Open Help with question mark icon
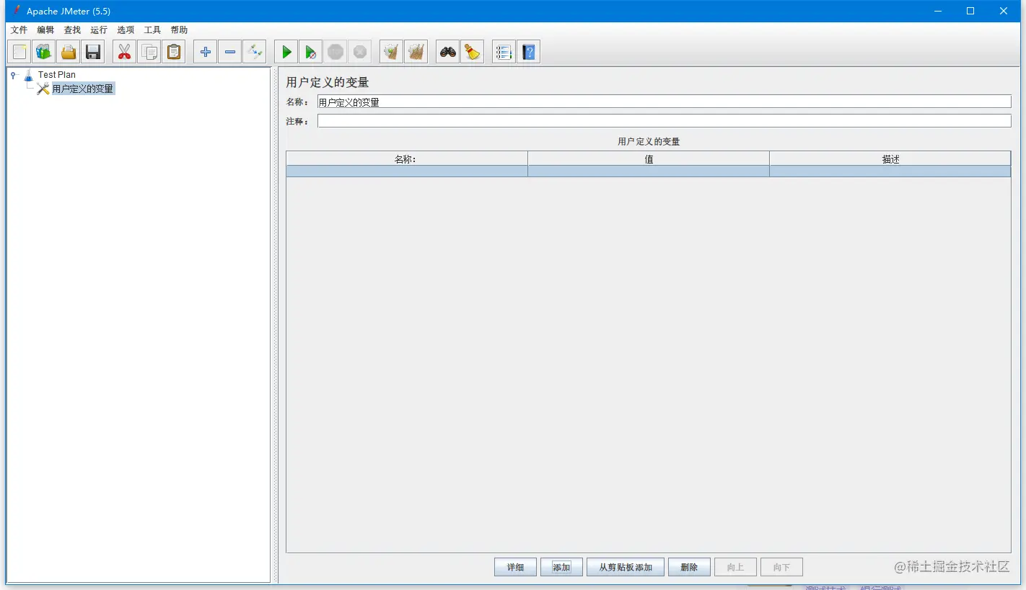The image size is (1026, 590). pos(529,52)
